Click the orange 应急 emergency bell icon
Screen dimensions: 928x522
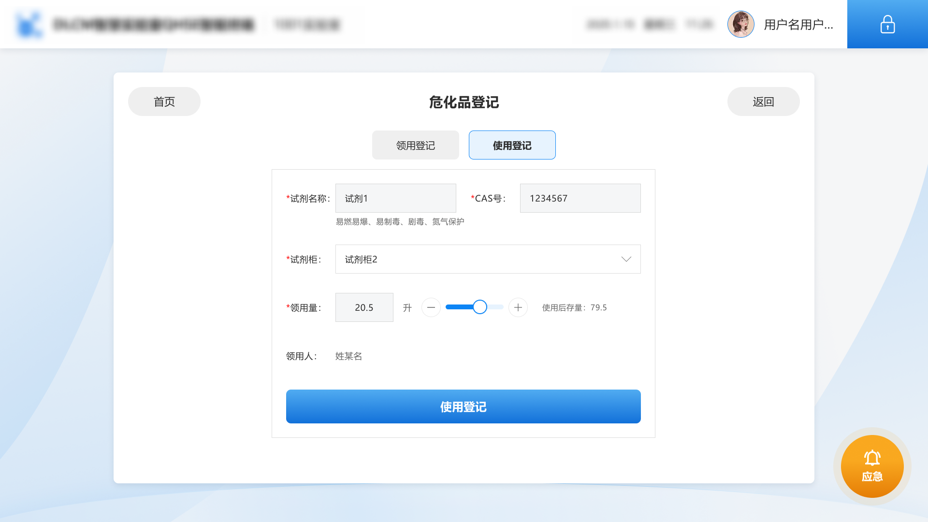872,465
